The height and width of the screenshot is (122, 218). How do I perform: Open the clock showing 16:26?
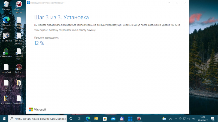(x=202, y=119)
